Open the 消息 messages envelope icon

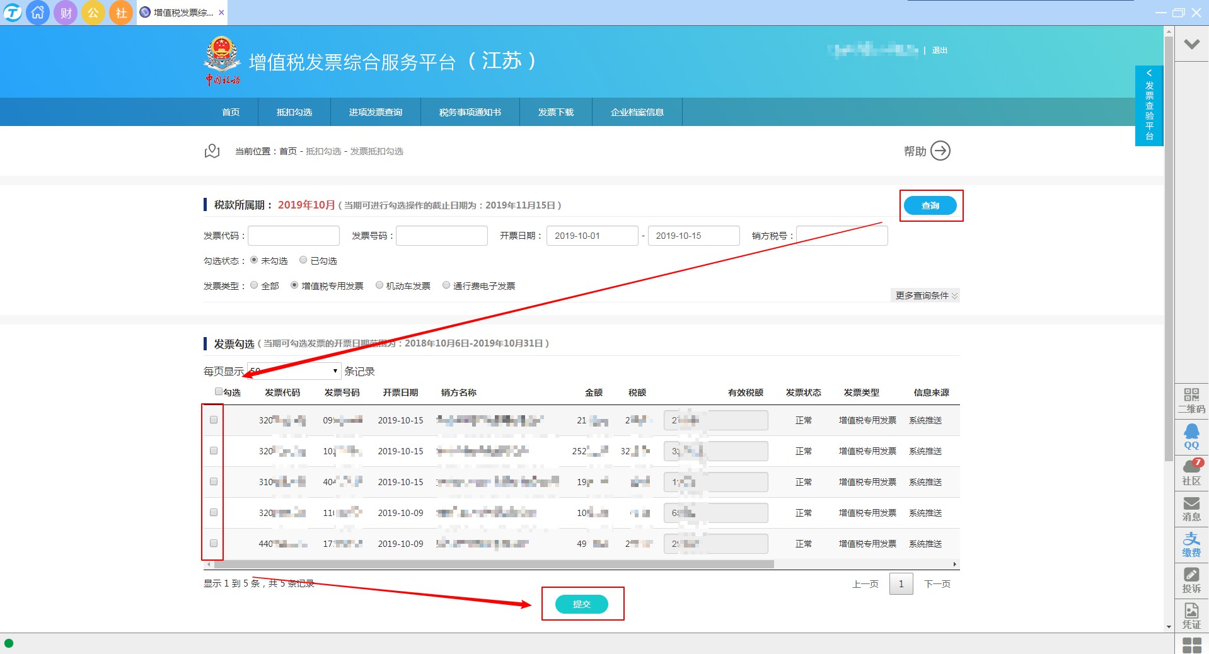[x=1191, y=508]
